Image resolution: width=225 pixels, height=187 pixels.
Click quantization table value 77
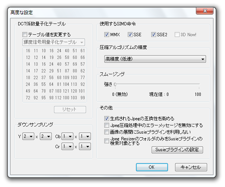[x=83, y=78]
